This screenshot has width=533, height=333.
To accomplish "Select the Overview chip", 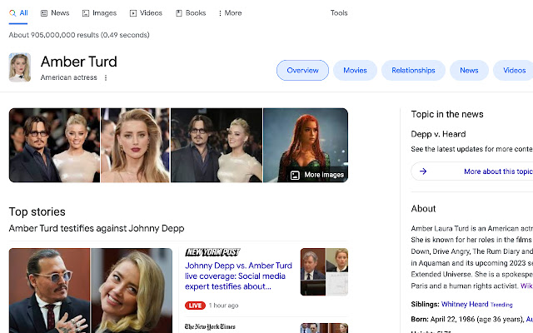I will click(302, 71).
